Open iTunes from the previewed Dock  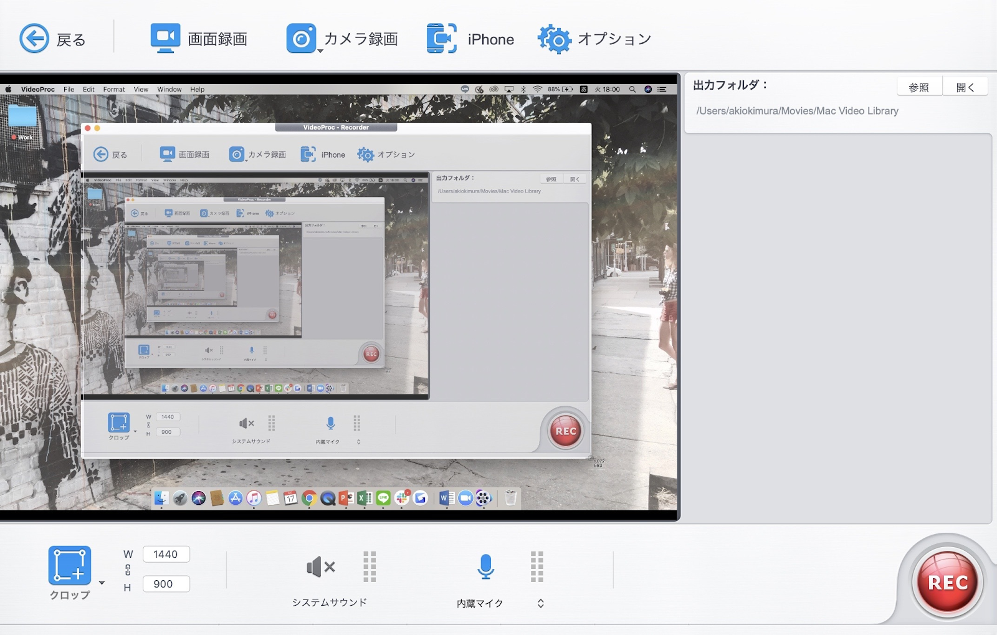pyautogui.click(x=254, y=498)
